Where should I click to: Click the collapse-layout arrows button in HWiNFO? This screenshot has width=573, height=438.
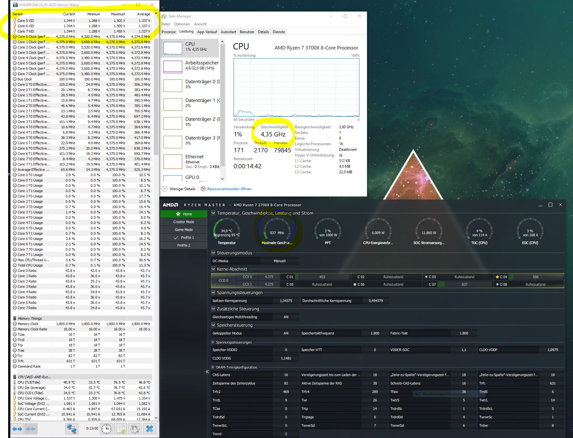(x=31, y=429)
